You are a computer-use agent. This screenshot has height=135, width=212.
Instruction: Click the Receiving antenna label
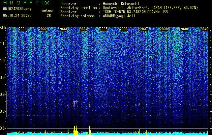pyautogui.click(x=78, y=16)
